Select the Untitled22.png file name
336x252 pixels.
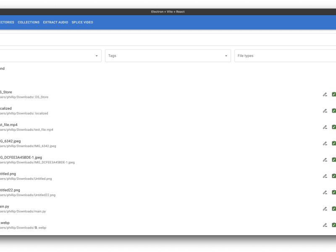(x=10, y=190)
